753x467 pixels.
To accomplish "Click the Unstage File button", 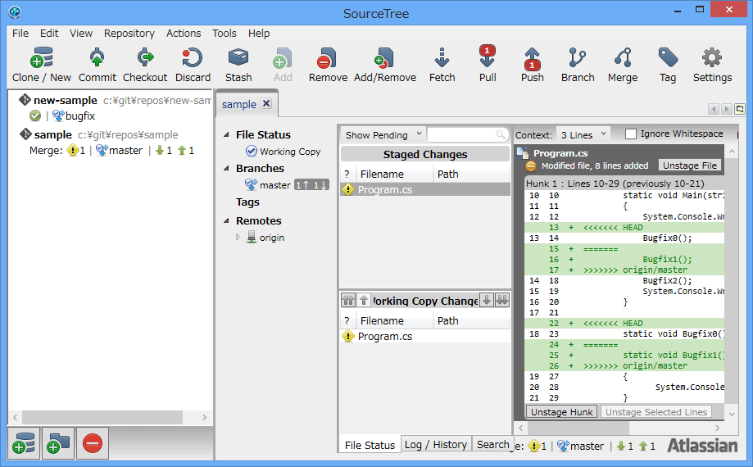I will (690, 165).
